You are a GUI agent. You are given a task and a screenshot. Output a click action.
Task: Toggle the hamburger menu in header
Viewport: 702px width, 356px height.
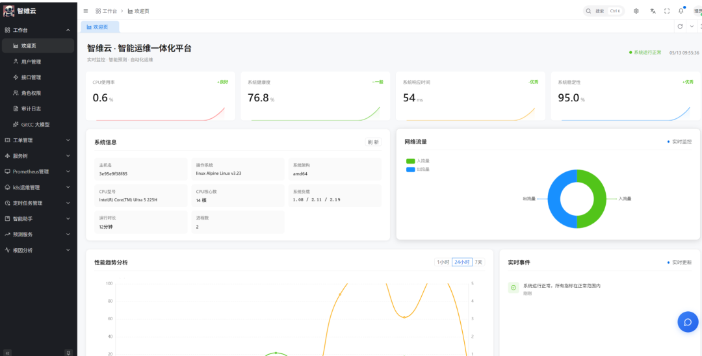click(x=86, y=11)
